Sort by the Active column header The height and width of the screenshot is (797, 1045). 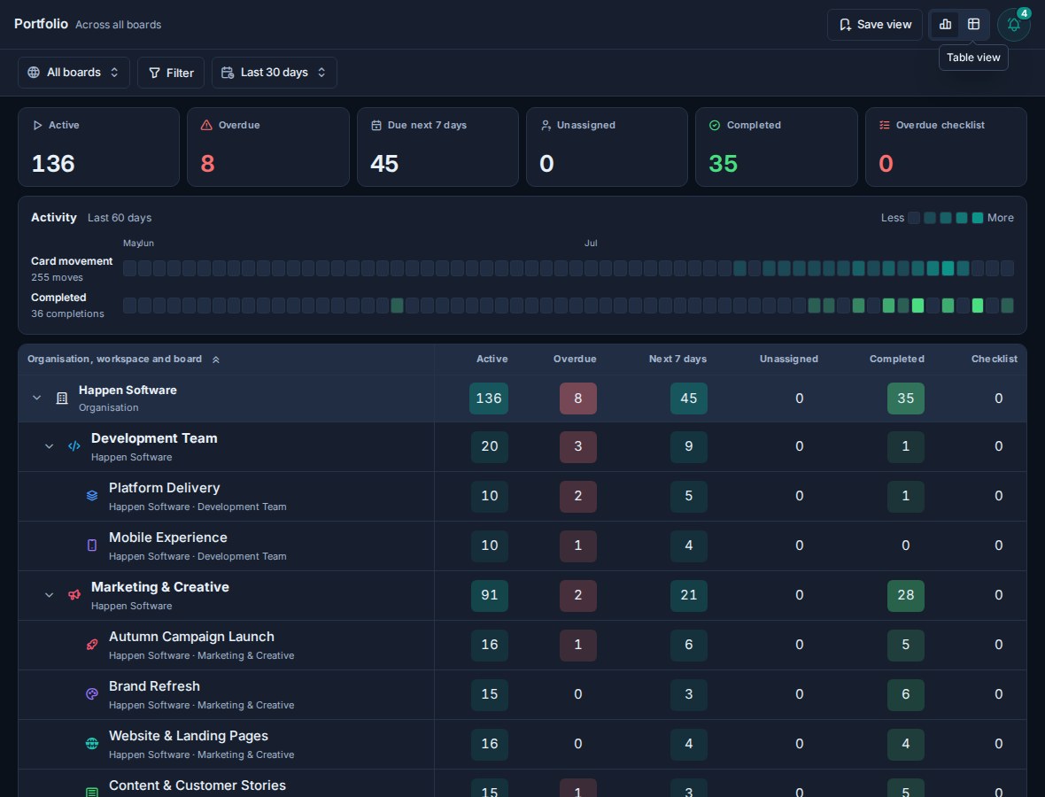pos(492,359)
